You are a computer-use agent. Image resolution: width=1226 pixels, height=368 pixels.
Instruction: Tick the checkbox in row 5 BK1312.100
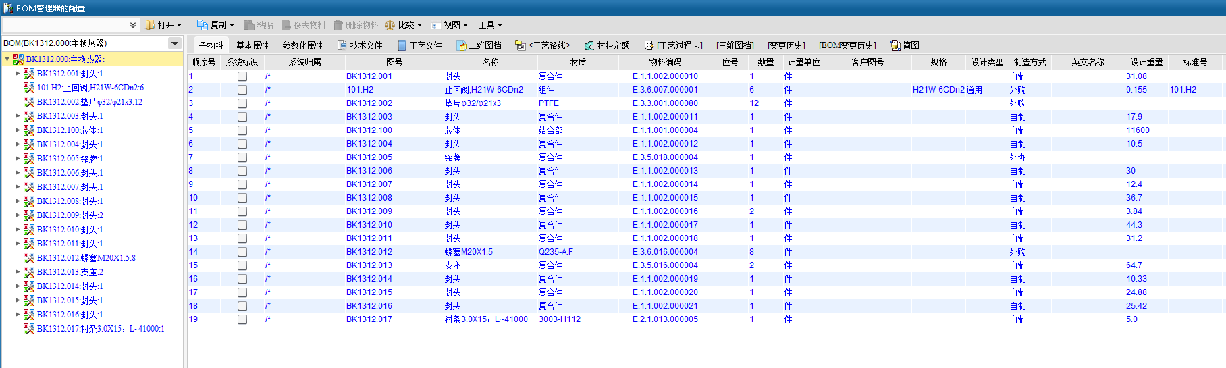(x=242, y=130)
